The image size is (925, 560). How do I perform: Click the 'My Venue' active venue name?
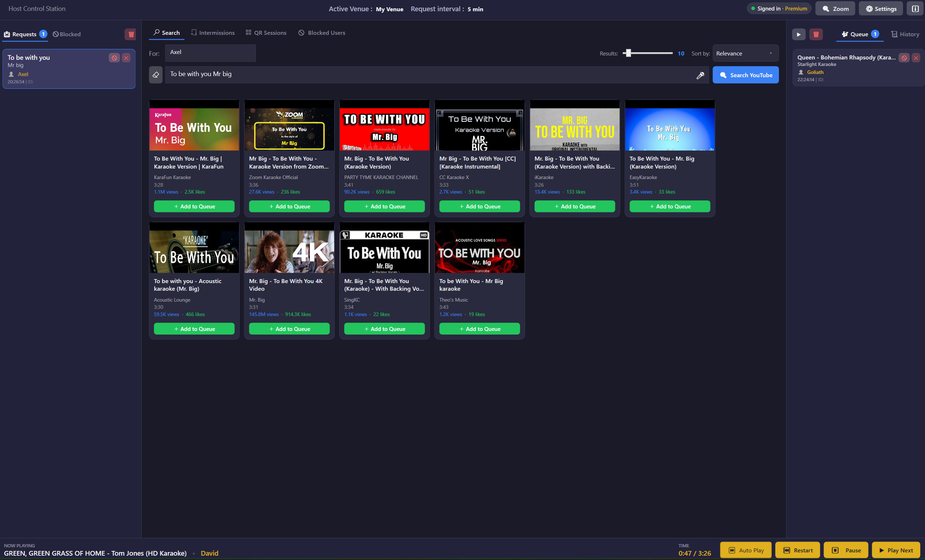pos(390,9)
